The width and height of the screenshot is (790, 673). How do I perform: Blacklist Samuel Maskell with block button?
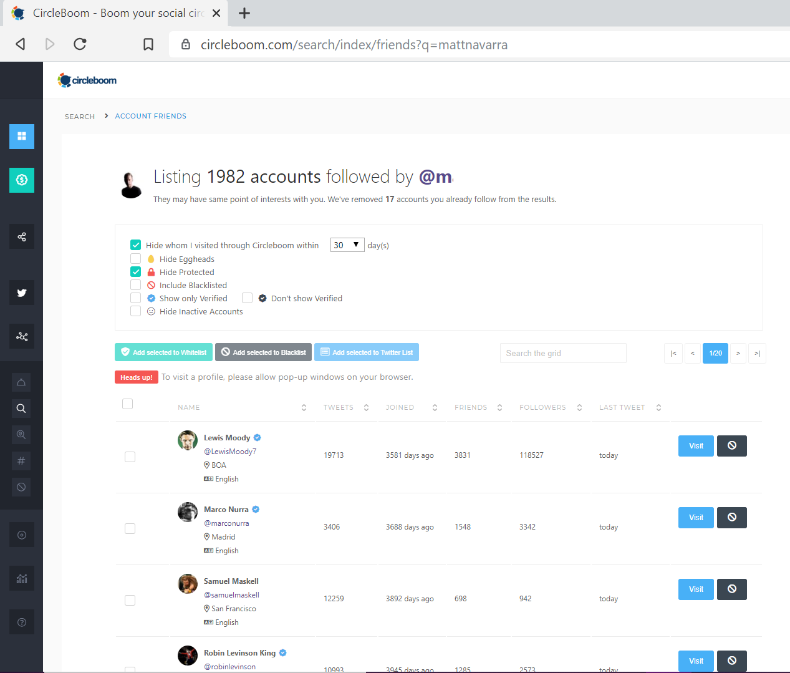tap(732, 589)
